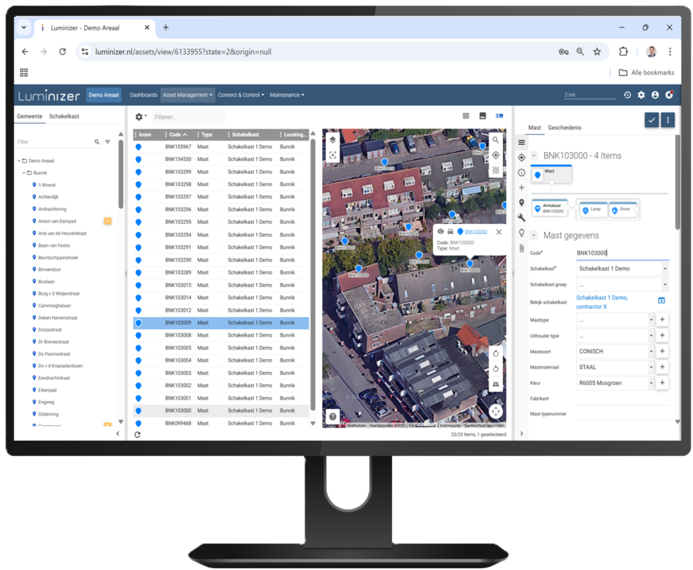Open the three-dot more actions button
This screenshot has width=693, height=570.
668,120
